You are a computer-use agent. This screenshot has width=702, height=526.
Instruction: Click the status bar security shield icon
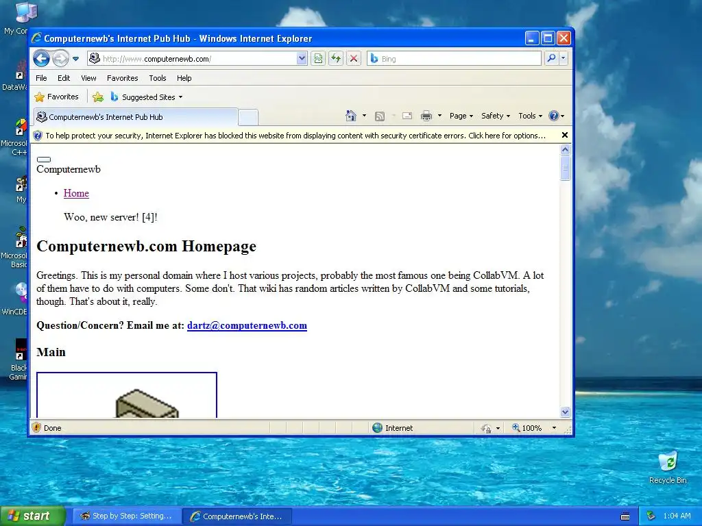tap(37, 427)
